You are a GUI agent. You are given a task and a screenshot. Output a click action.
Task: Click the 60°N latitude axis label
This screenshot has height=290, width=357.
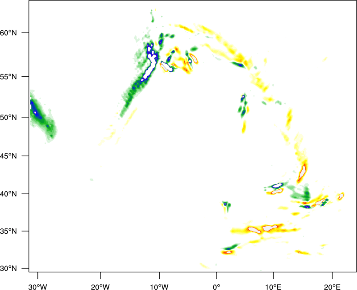(8, 33)
